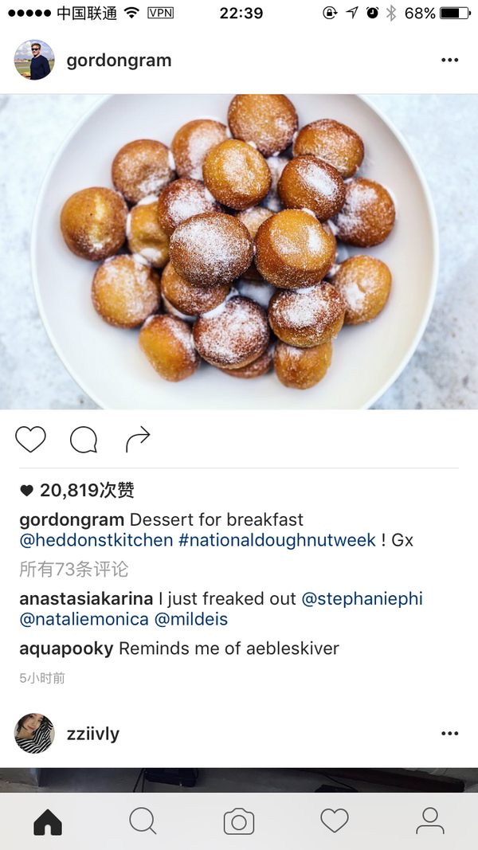The width and height of the screenshot is (478, 850).
Task: Open the Search tab magnifier icon
Action: point(143,821)
